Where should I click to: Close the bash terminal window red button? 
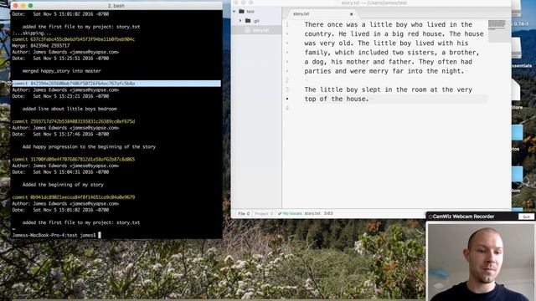[15, 6]
